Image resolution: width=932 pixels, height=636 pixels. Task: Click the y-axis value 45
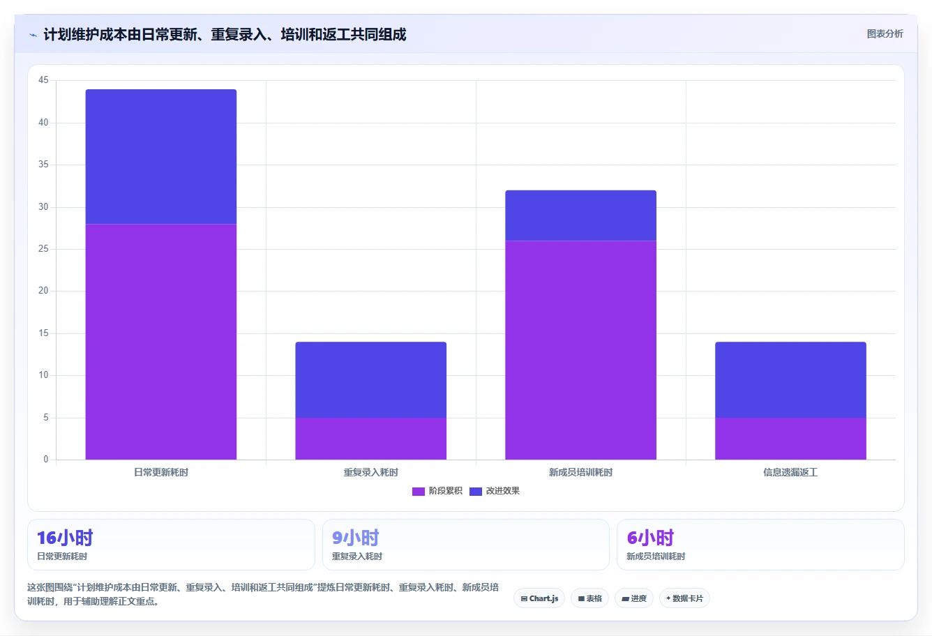point(43,80)
